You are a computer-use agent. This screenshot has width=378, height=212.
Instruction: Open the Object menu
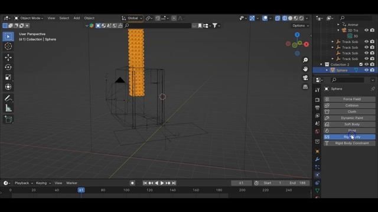point(89,18)
